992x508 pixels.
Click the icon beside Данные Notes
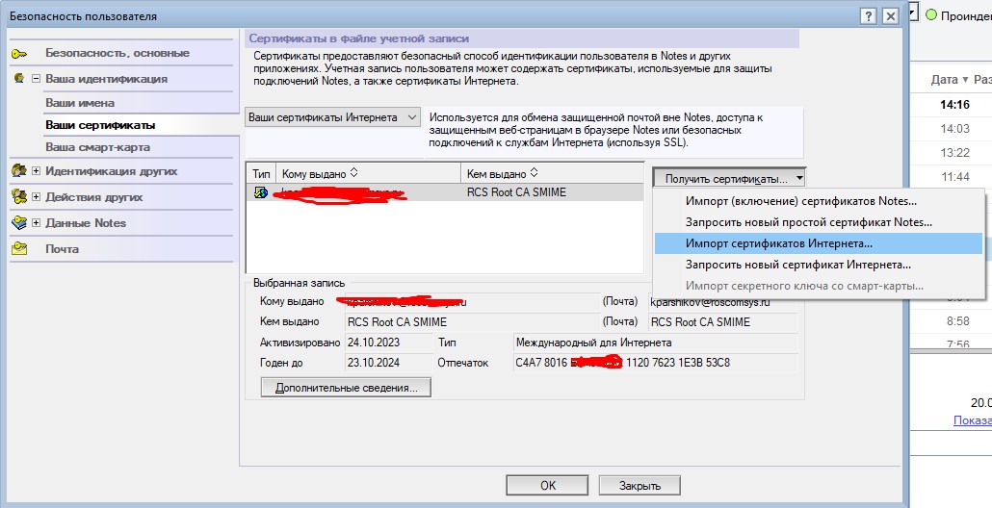[19, 223]
